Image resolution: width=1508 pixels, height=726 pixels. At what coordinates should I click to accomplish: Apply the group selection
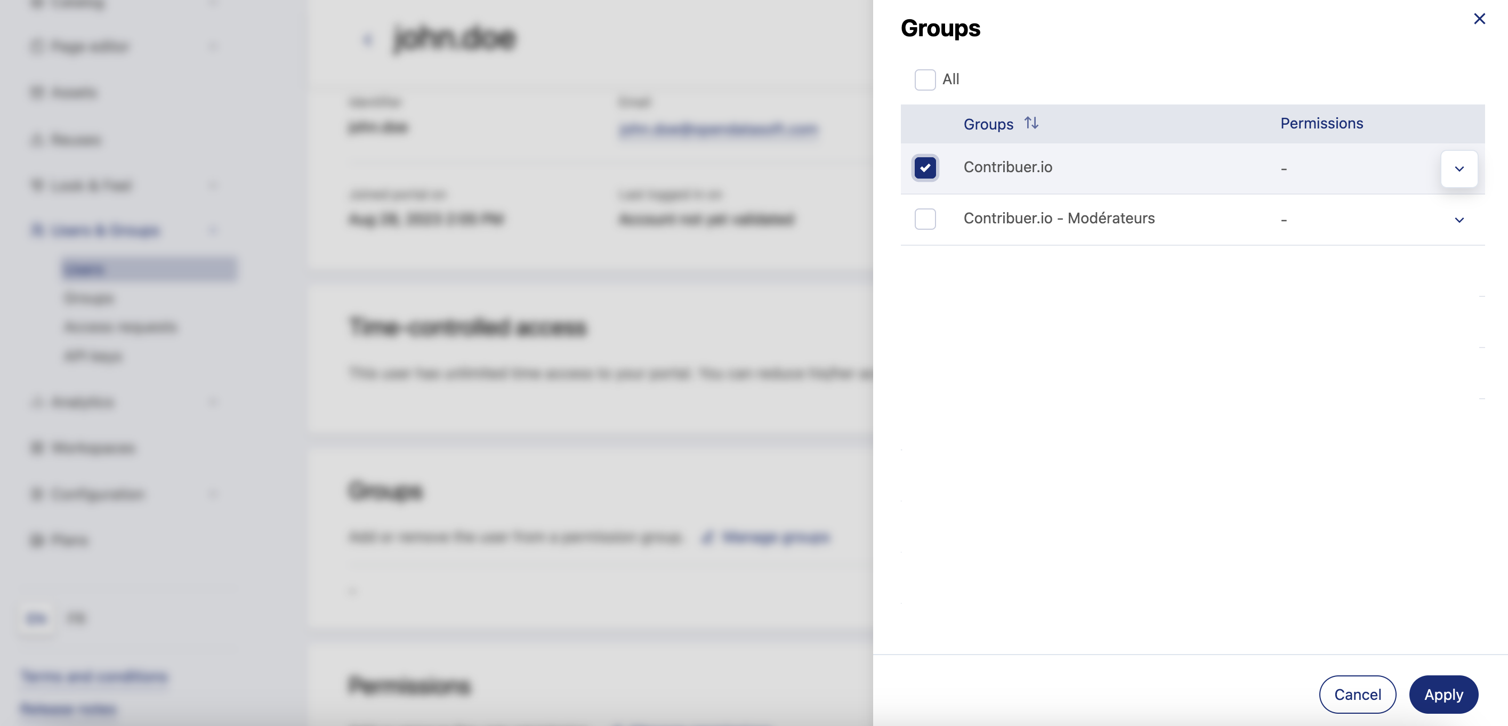tap(1443, 695)
